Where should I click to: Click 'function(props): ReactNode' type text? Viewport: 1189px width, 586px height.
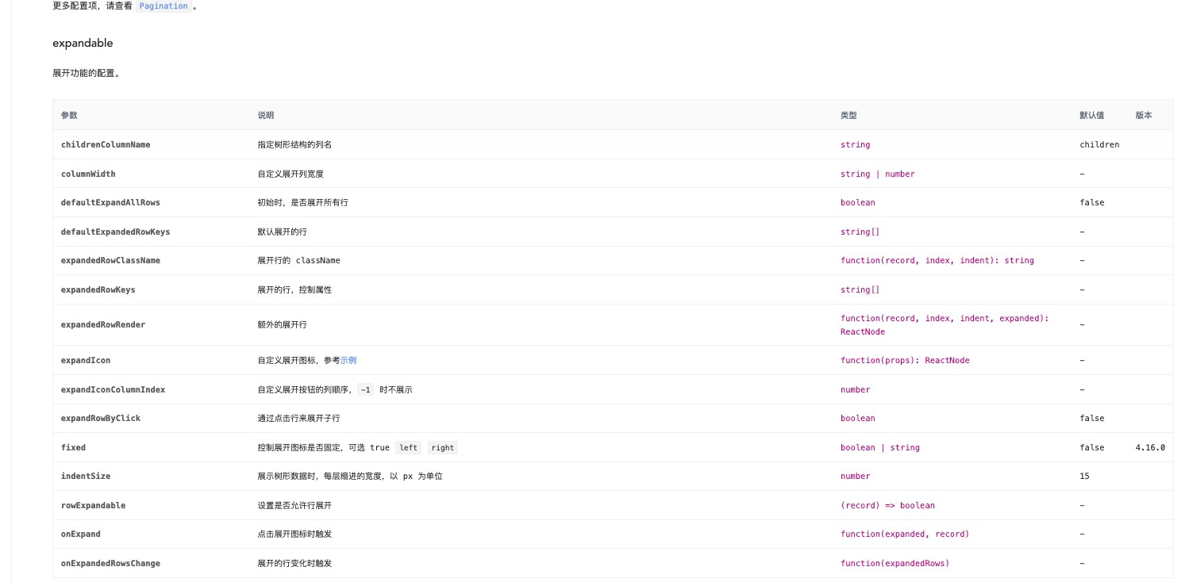tap(905, 360)
